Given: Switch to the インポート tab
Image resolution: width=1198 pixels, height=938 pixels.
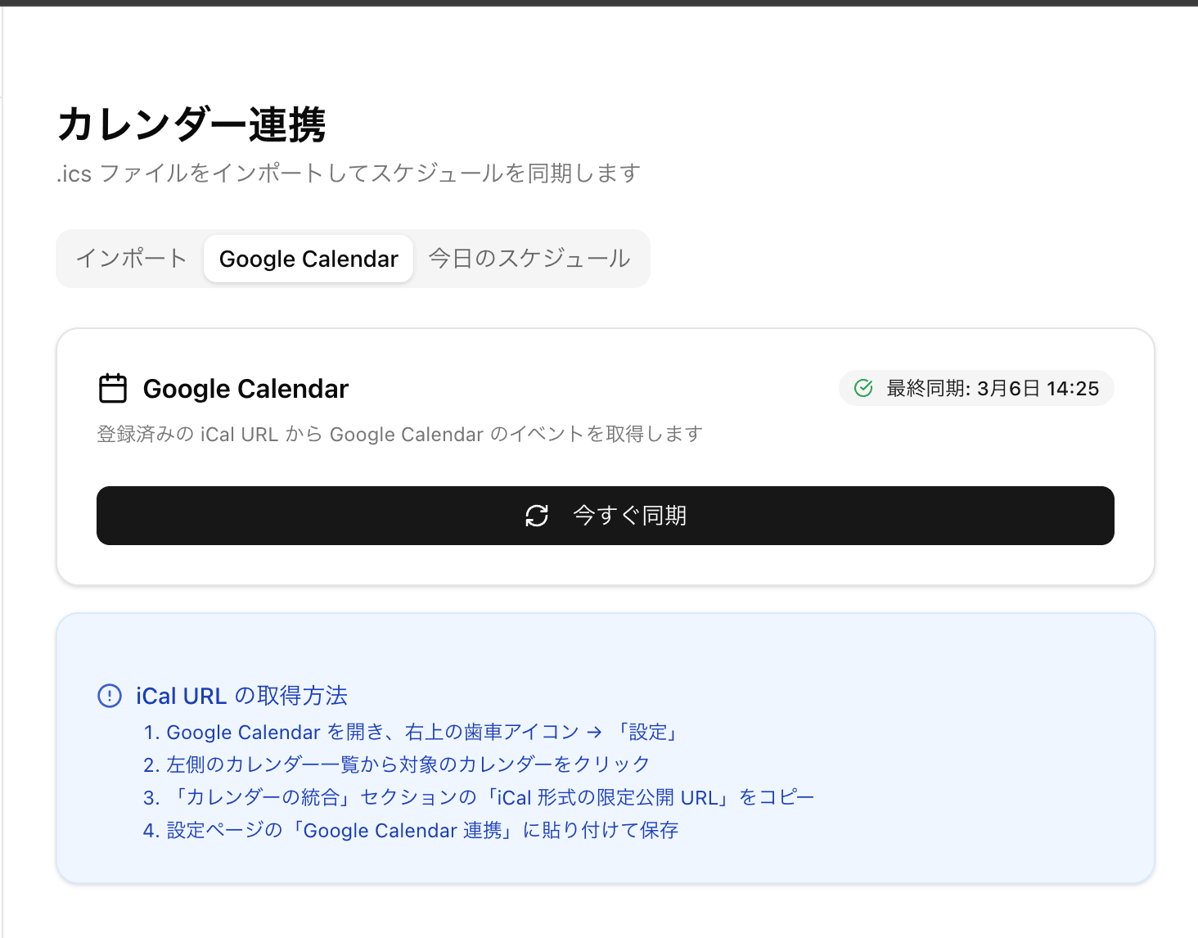Looking at the screenshot, I should (131, 259).
